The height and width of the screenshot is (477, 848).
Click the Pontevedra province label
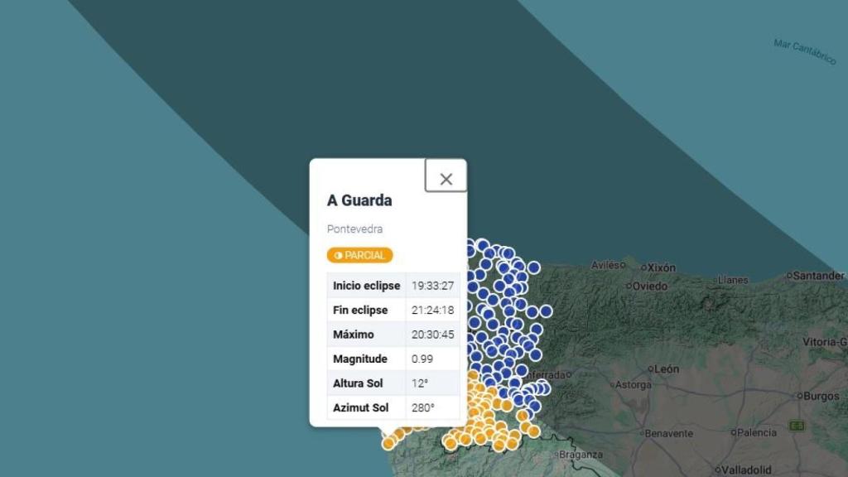[x=354, y=229]
